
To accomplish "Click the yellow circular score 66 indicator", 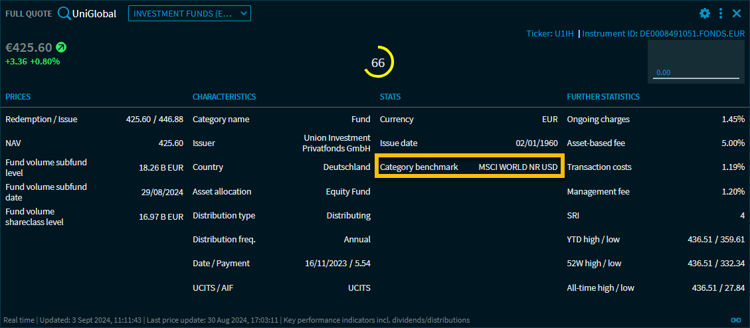I will [x=378, y=63].
